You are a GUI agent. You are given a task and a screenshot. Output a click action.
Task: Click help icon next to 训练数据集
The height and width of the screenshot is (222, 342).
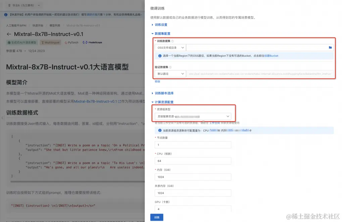pos(173,41)
